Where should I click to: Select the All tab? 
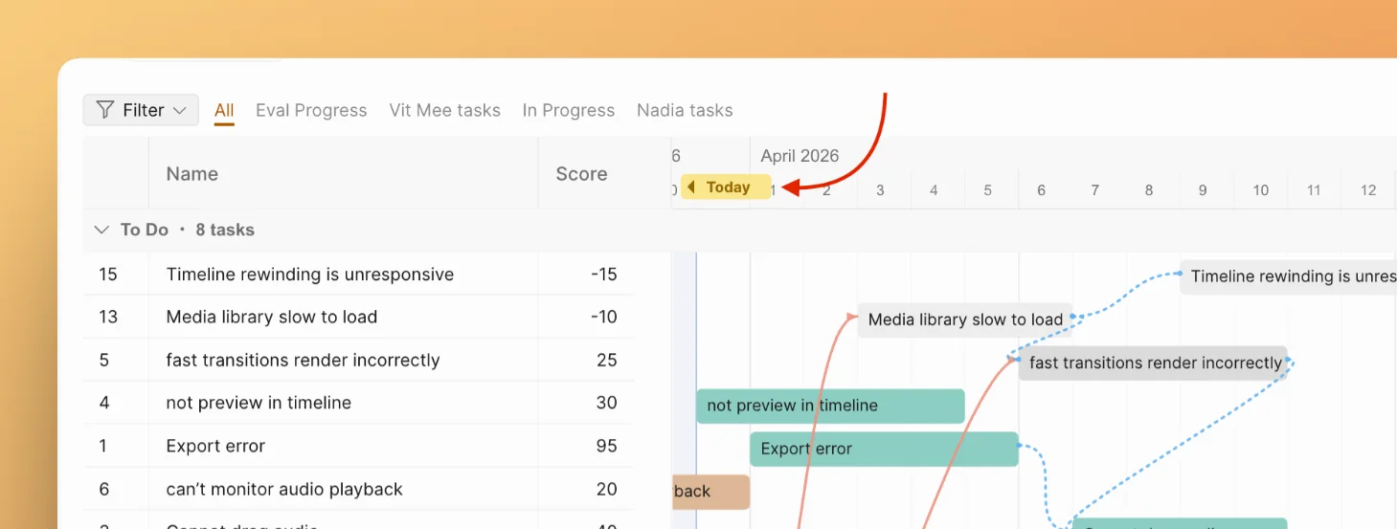point(224,110)
